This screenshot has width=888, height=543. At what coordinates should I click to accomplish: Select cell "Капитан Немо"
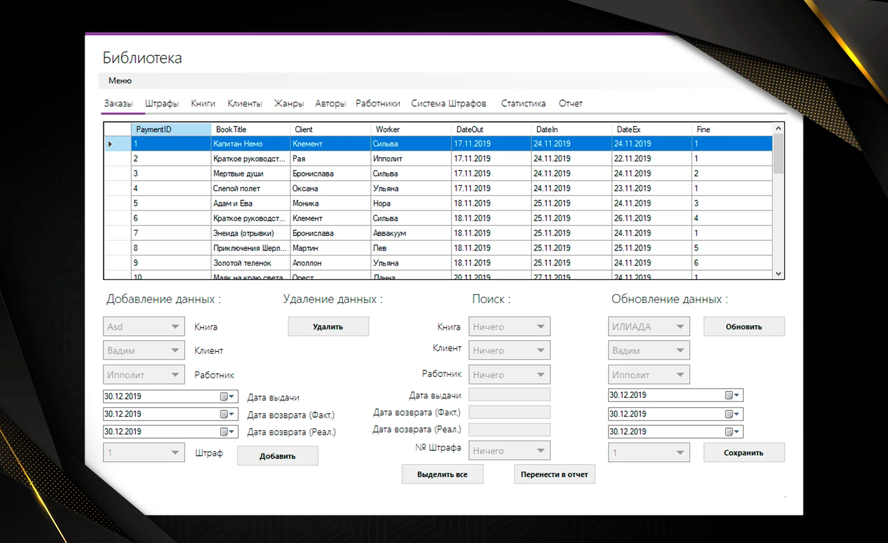pyautogui.click(x=251, y=144)
